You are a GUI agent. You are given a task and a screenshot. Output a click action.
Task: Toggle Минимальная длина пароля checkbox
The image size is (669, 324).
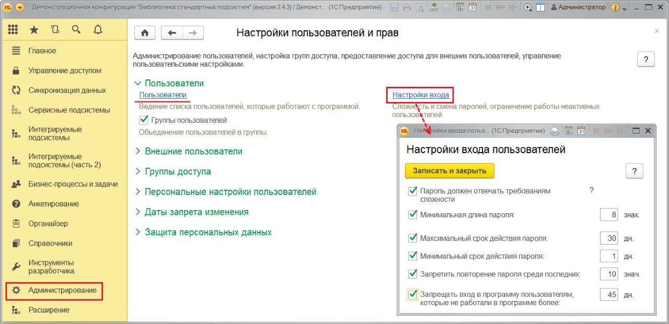[413, 214]
